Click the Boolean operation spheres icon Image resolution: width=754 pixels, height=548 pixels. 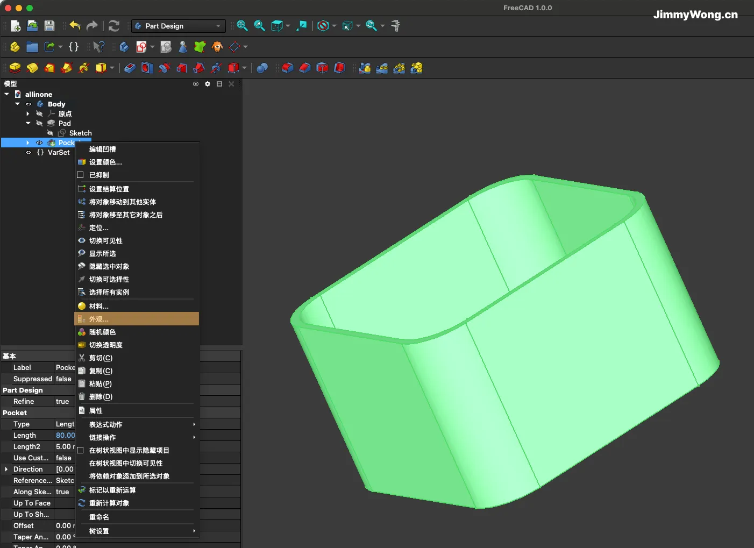(262, 68)
